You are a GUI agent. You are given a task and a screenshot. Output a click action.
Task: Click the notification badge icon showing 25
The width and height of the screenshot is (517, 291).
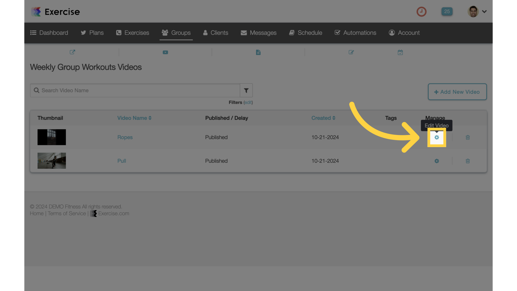tap(446, 11)
